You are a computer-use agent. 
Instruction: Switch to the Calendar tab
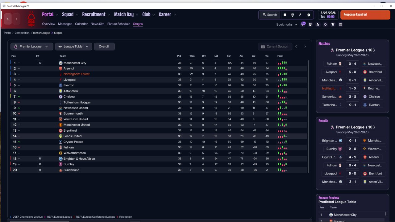tap(81, 24)
